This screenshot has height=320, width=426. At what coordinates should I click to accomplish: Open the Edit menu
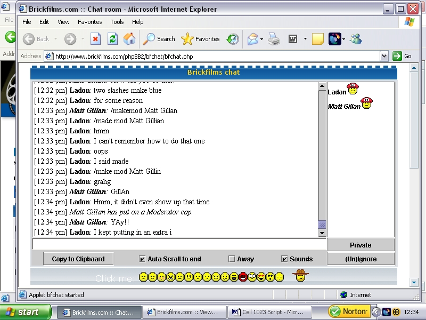click(x=44, y=22)
